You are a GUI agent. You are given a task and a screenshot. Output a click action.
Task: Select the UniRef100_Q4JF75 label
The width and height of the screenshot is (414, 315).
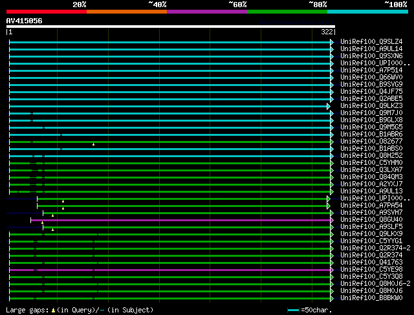pyautogui.click(x=371, y=92)
